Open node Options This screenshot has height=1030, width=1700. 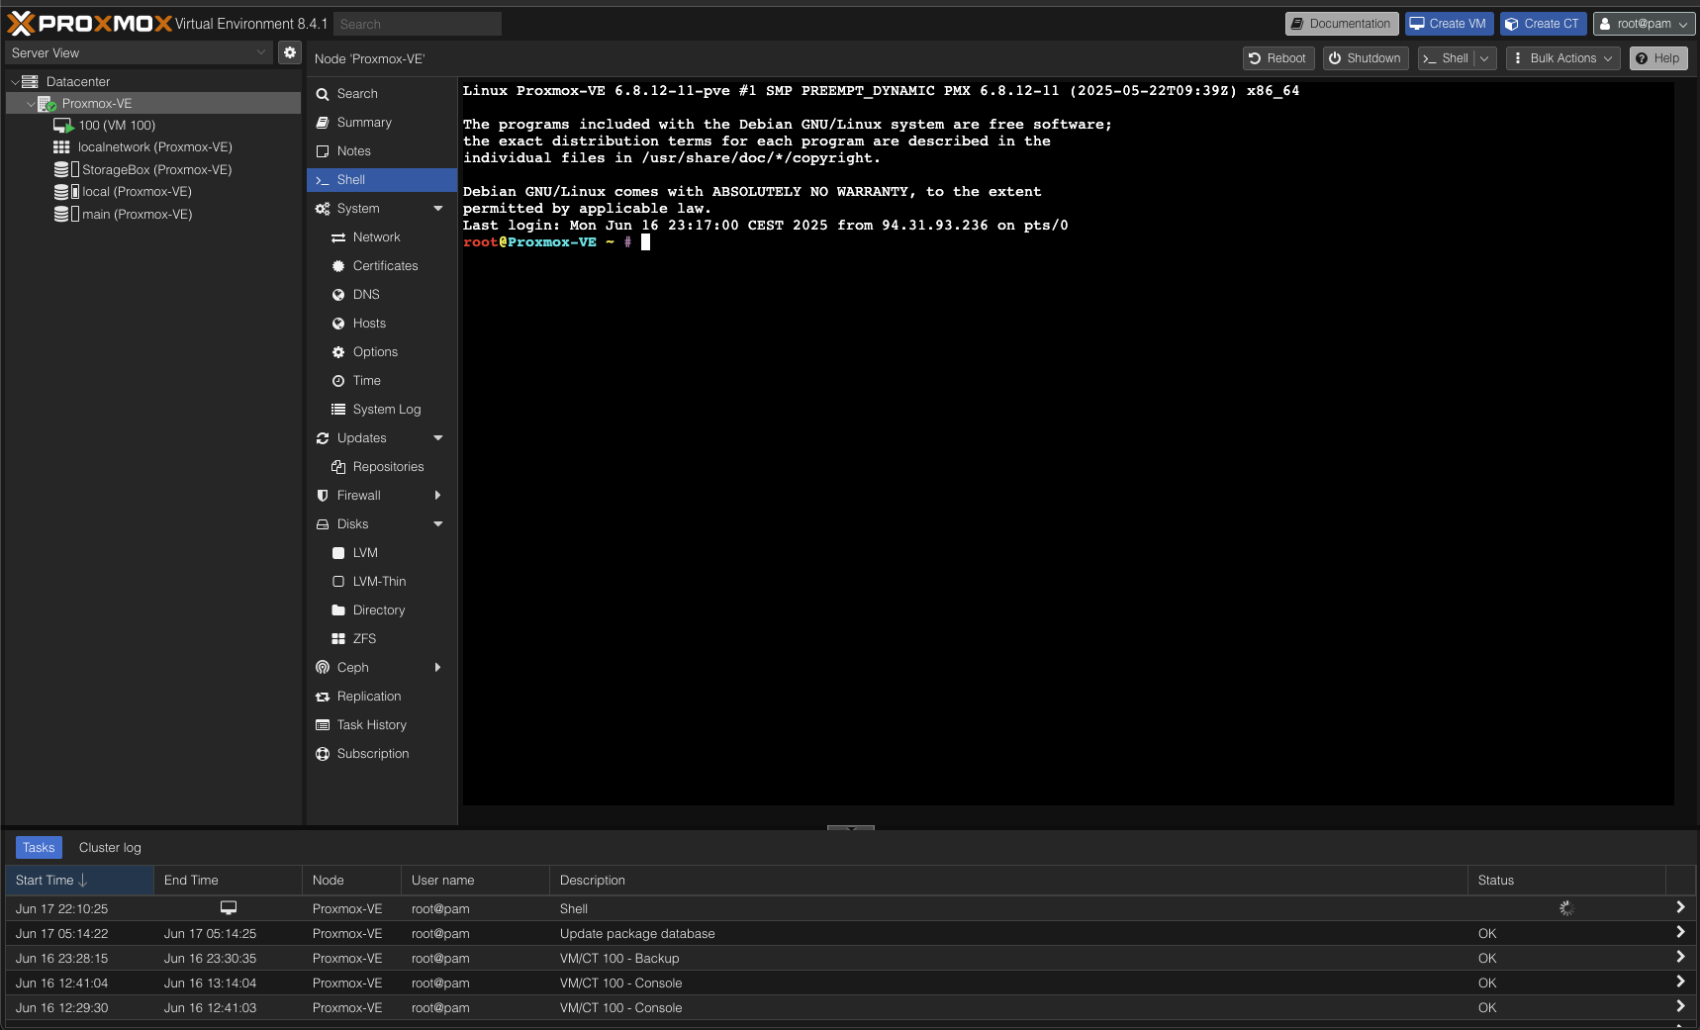pyautogui.click(x=382, y=352)
